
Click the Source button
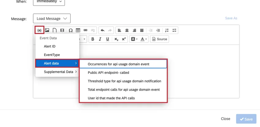[x=159, y=39]
